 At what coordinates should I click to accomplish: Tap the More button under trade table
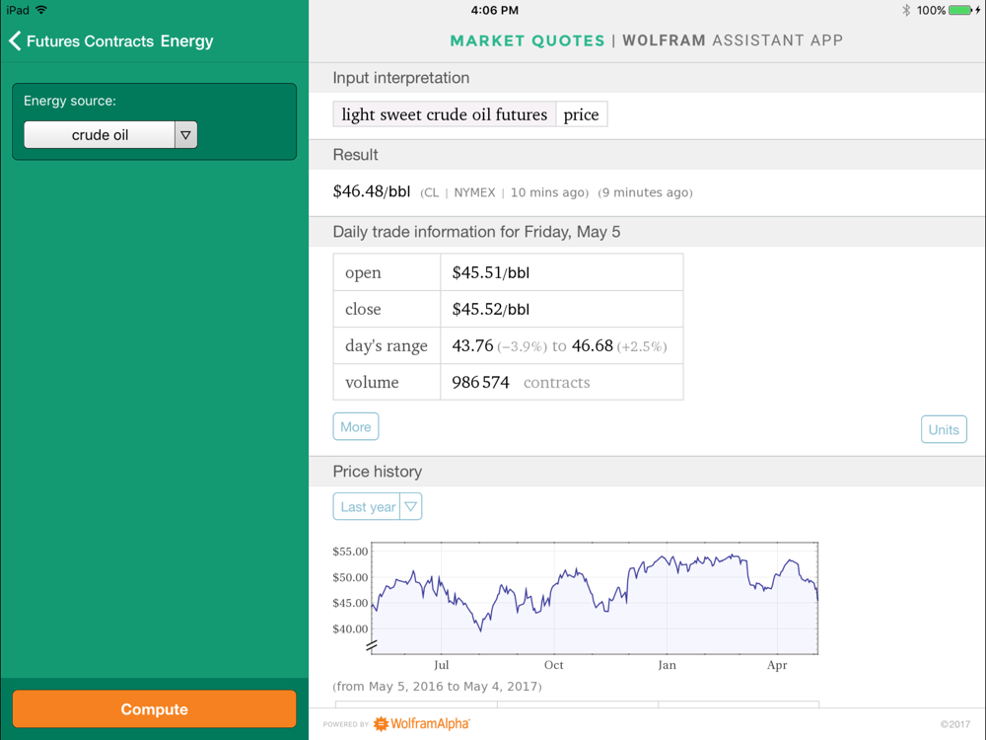click(x=355, y=426)
